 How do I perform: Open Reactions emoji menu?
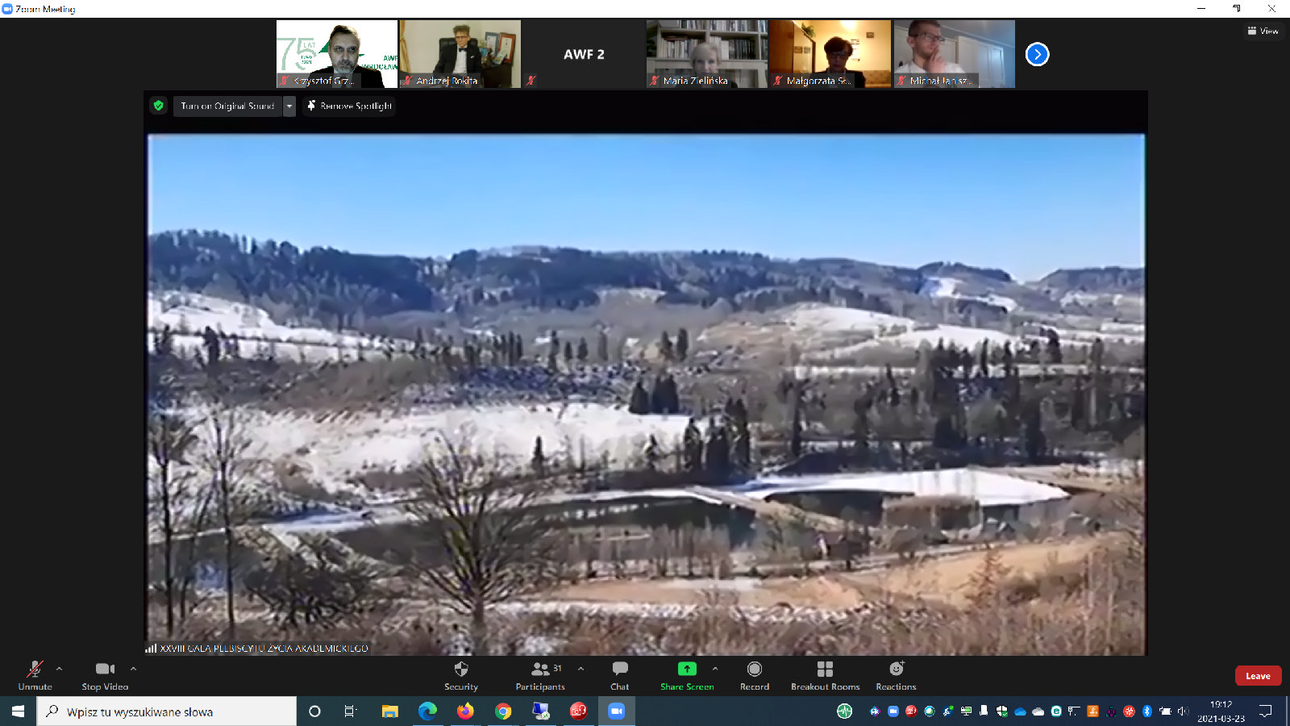[896, 676]
